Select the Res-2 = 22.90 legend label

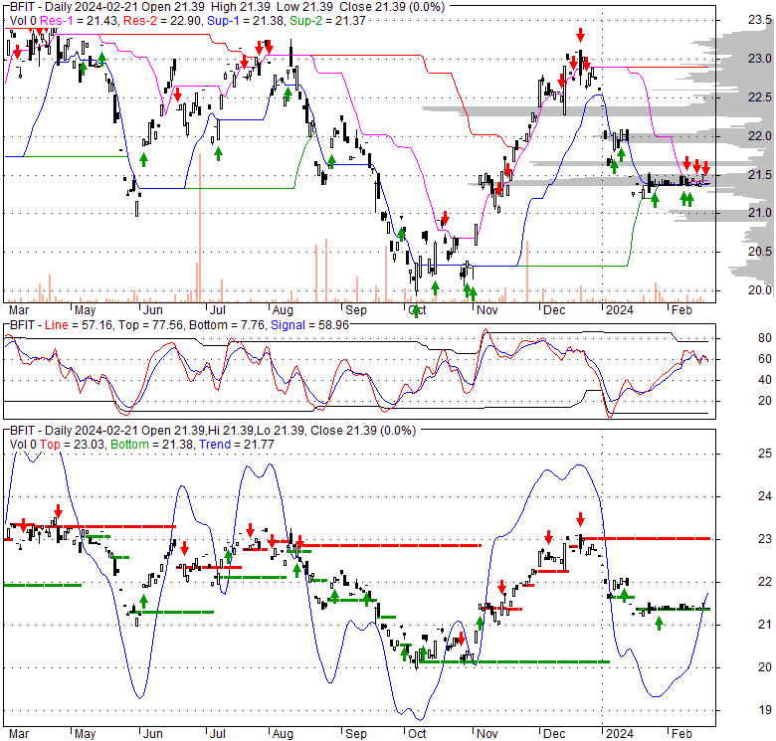163,21
